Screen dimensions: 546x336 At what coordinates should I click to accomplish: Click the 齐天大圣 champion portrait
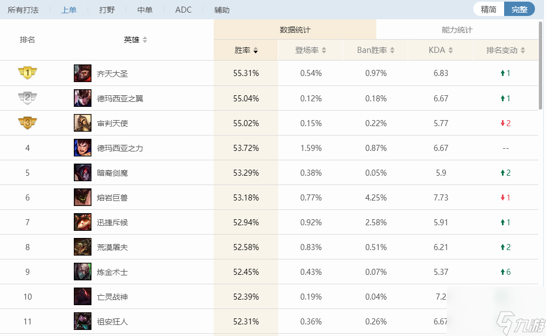point(83,73)
